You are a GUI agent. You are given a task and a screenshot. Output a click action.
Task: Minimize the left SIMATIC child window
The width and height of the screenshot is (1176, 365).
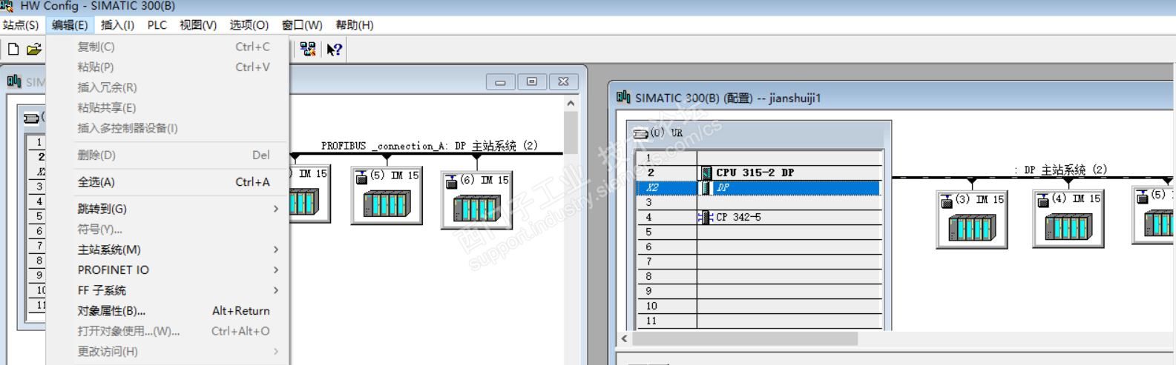click(x=501, y=81)
